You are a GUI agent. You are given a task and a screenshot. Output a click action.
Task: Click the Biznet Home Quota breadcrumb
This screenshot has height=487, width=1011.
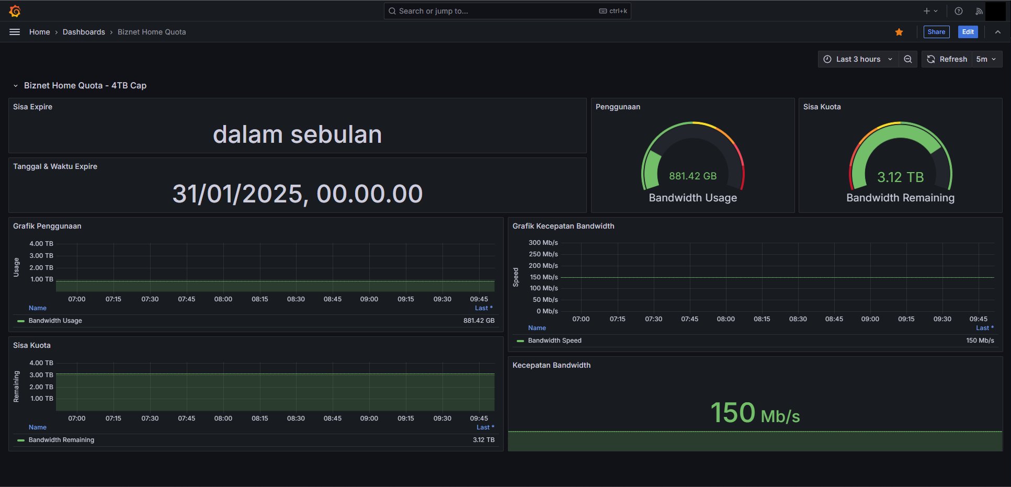[152, 32]
